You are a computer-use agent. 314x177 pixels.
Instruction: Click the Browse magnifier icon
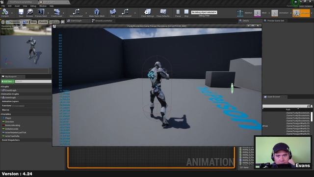(30, 12)
